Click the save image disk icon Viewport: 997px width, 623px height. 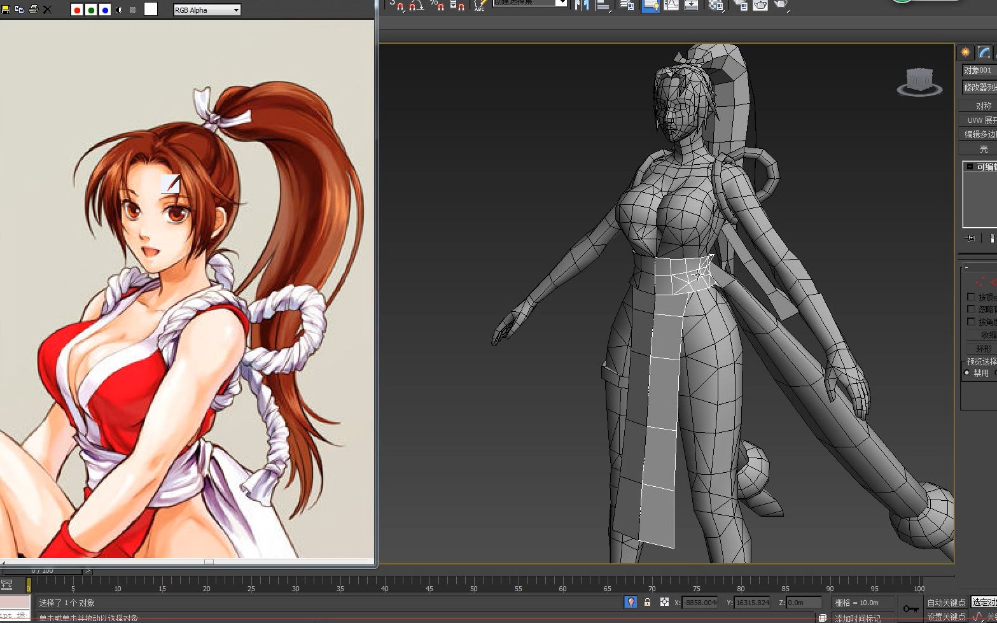[5, 10]
